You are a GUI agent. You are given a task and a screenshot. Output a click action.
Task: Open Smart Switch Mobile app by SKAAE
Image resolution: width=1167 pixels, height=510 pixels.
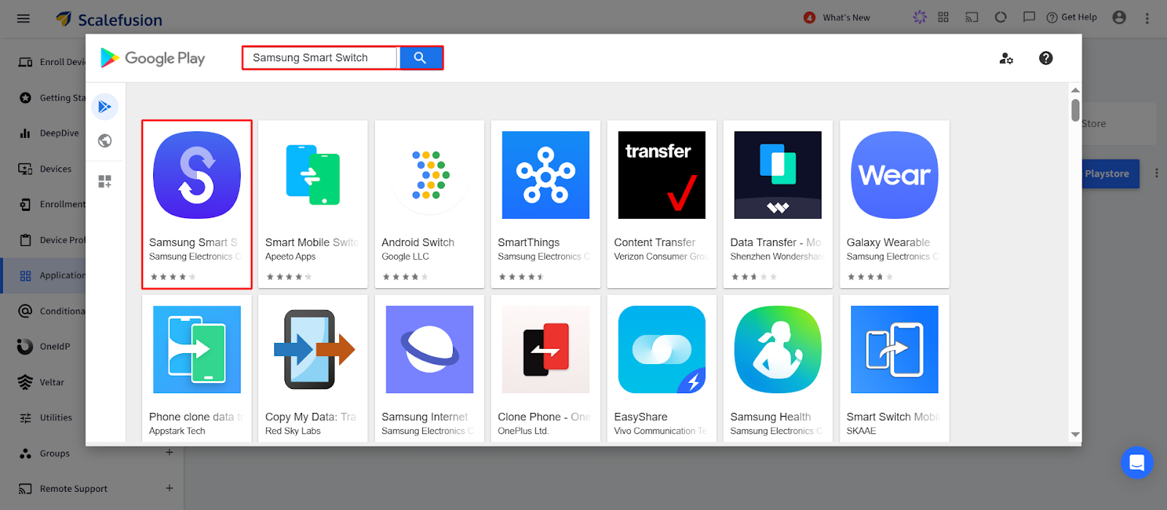894,368
